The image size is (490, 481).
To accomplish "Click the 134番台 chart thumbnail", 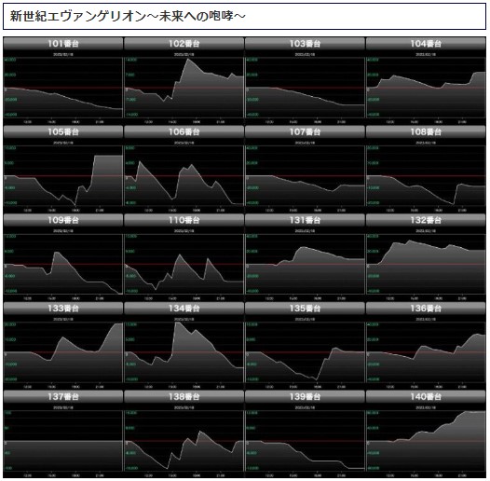I will tap(184, 352).
